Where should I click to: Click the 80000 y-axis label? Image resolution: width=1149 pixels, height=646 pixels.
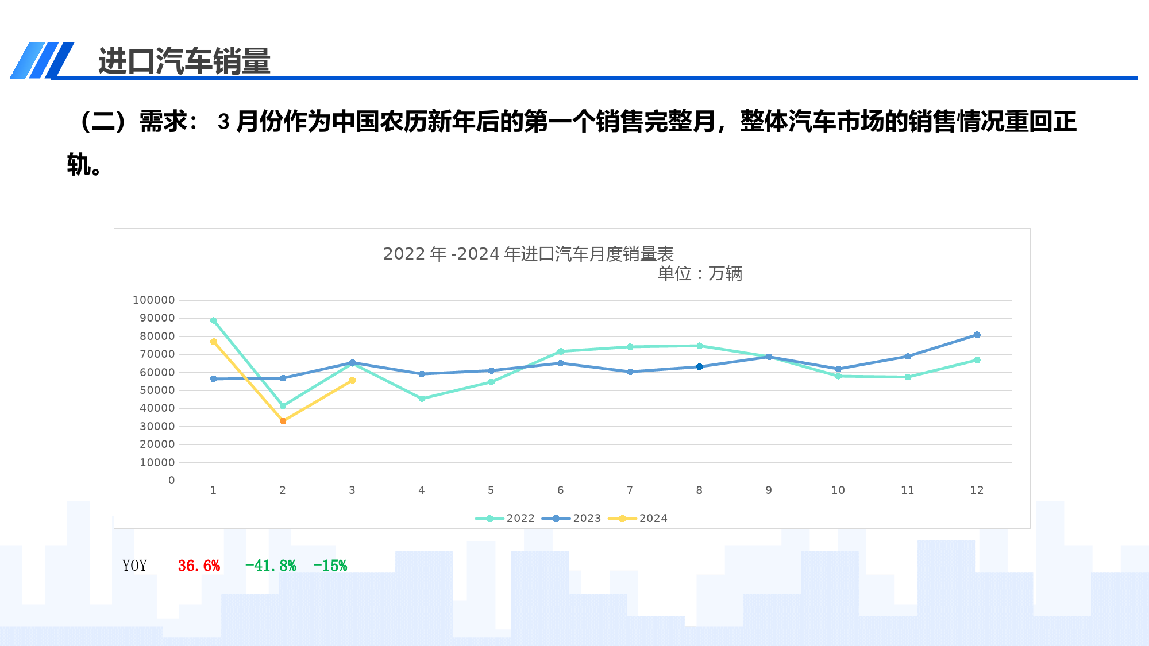(157, 336)
